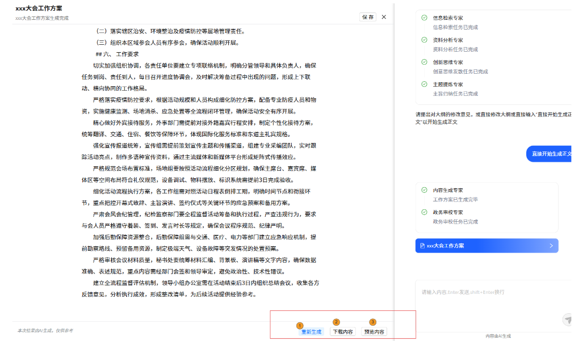Click the green check beside 资料分析专家

424,40
